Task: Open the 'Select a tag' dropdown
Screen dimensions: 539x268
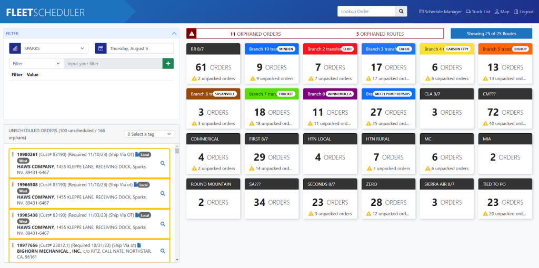Action: click(149, 134)
